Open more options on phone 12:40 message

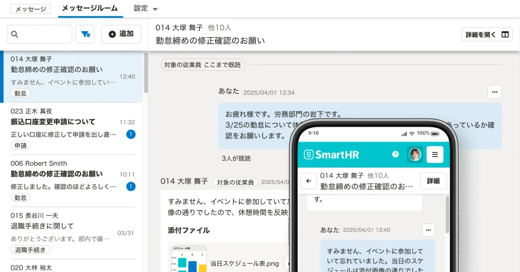point(428,230)
